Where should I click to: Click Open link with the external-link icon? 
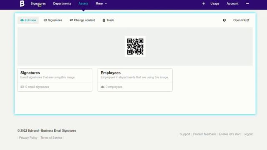point(241,20)
